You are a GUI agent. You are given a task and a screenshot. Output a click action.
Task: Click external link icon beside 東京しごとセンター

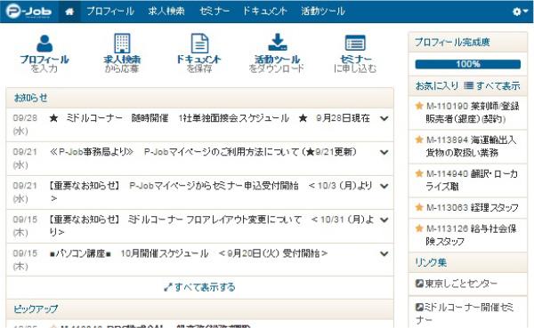tap(419, 283)
